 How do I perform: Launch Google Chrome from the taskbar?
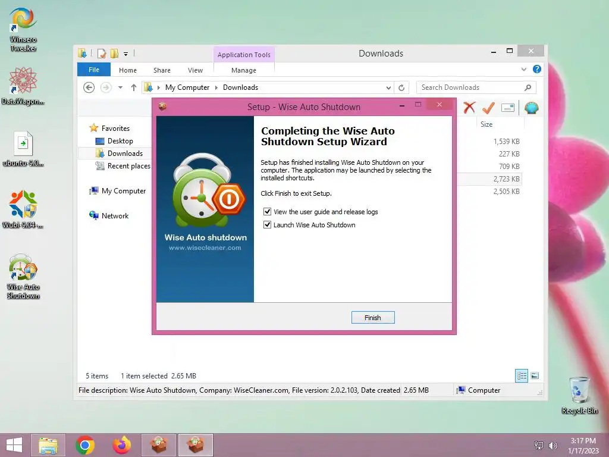click(x=85, y=445)
